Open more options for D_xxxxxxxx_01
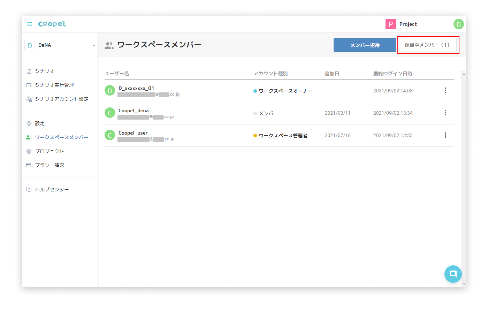488x311 pixels. point(445,91)
